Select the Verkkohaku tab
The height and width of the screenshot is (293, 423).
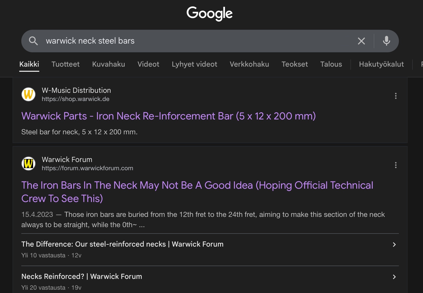pos(249,64)
